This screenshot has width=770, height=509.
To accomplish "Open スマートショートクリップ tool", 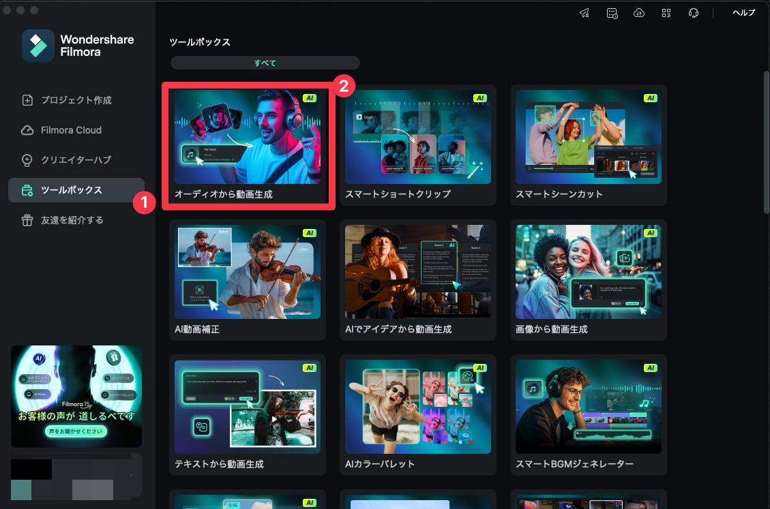I will 418,143.
